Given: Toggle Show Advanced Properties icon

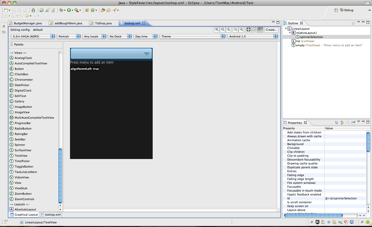Looking at the screenshot, I should (342, 123).
